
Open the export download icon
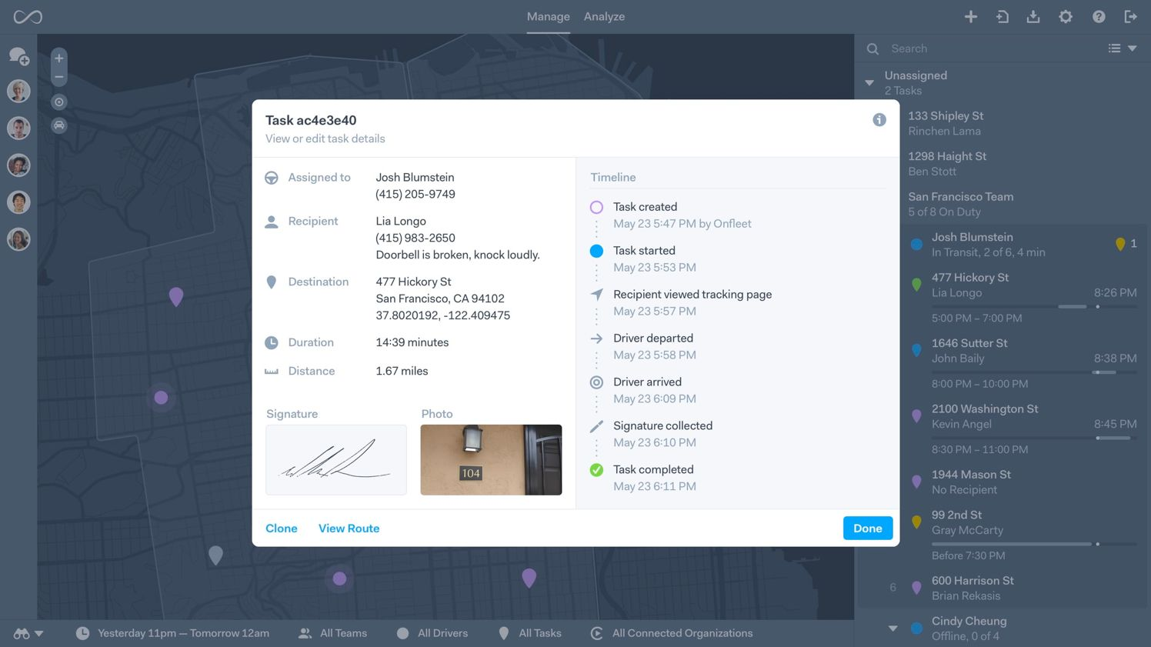[1033, 16]
